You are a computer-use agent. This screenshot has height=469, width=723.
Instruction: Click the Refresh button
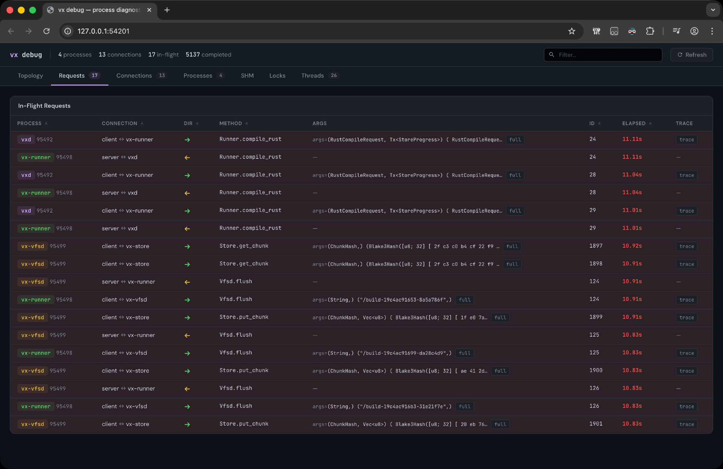(692, 55)
